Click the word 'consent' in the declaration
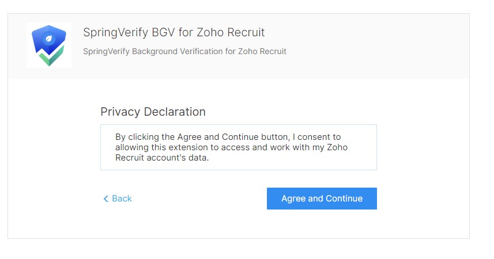This screenshot has width=494, height=259. click(312, 137)
